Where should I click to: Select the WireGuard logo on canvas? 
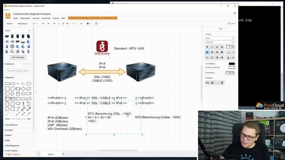pos(102,48)
